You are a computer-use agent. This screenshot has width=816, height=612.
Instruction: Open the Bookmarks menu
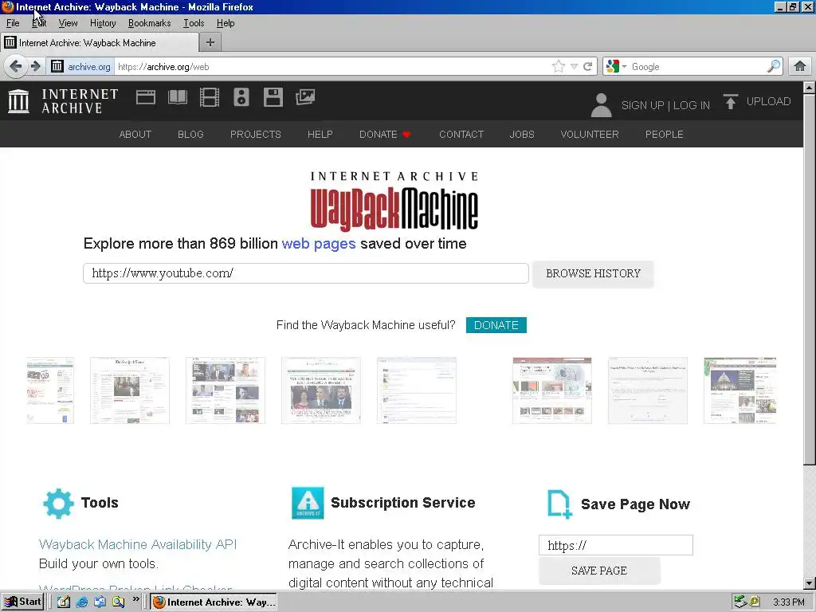point(149,23)
